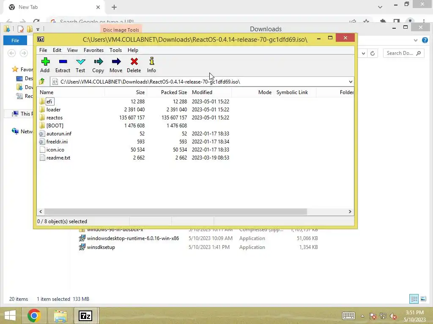Show hidden system tray icons
This screenshot has width=433, height=324.
362,316
